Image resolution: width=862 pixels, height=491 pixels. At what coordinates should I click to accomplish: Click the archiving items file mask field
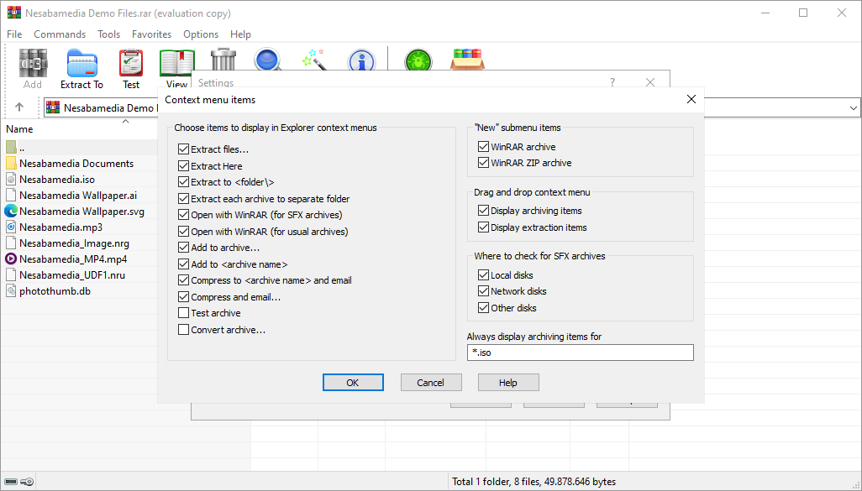point(580,353)
